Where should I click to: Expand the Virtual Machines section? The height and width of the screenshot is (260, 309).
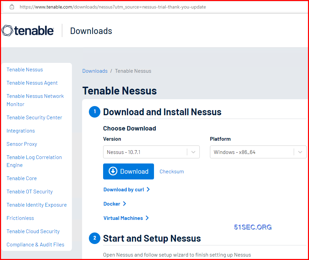tap(126, 218)
